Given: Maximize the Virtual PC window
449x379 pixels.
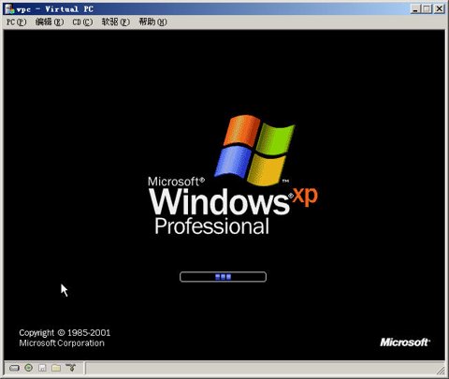Looking at the screenshot, I should (426, 8).
